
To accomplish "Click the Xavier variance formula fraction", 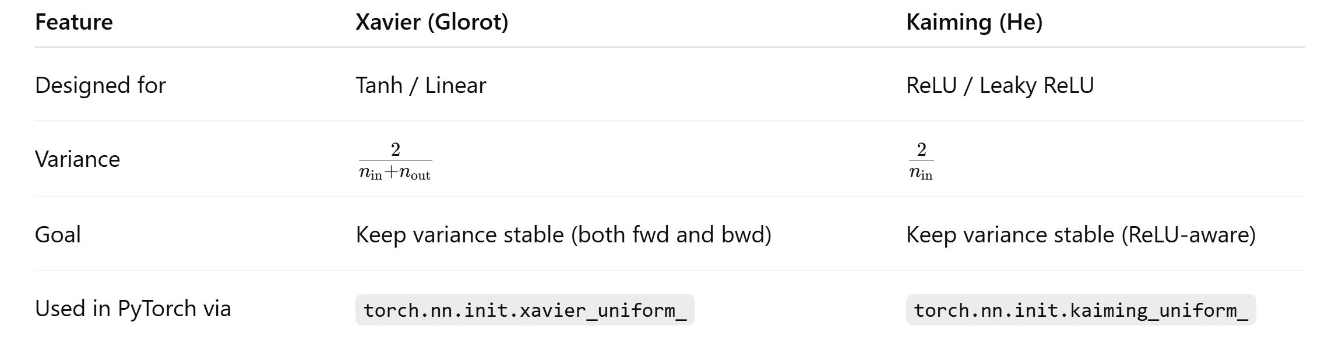I will [395, 160].
